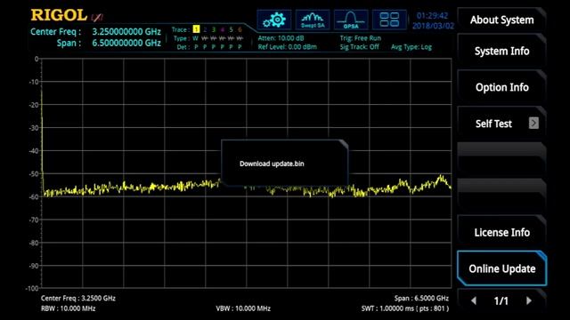Click bottom Span : 6.5000 GHz label

click(421, 299)
